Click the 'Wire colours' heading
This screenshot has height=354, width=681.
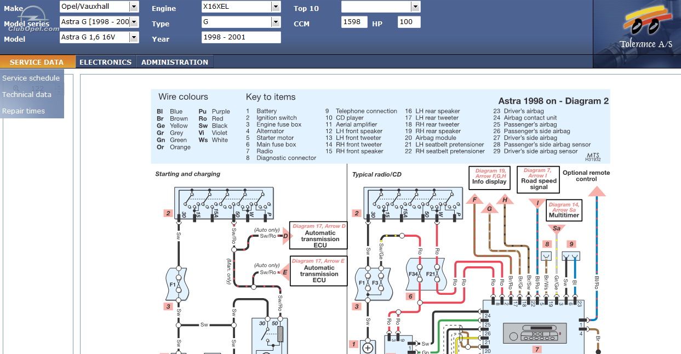pyautogui.click(x=183, y=97)
